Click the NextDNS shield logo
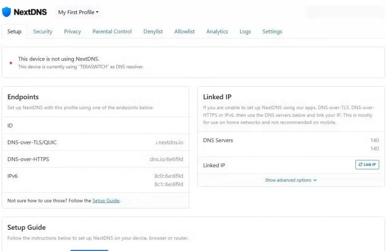 click(7, 12)
